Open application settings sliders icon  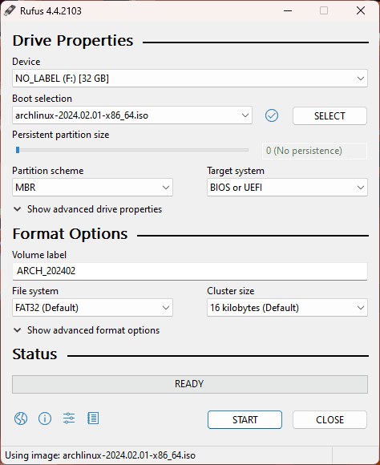69,418
